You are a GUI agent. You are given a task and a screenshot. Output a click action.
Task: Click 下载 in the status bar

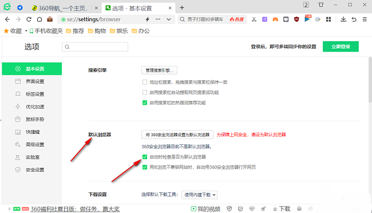pyautogui.click(x=282, y=209)
